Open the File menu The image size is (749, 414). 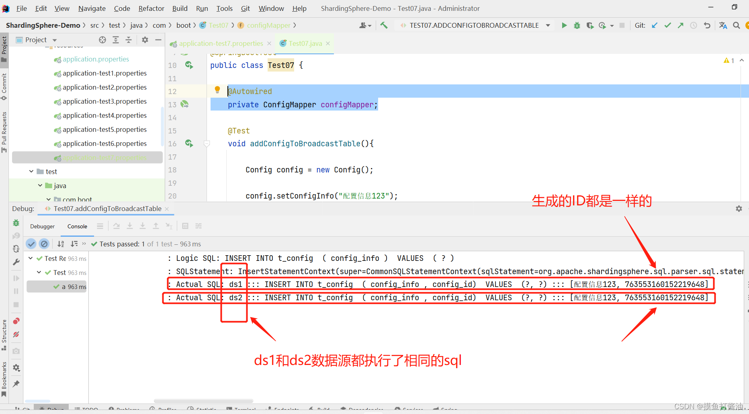[21, 8]
